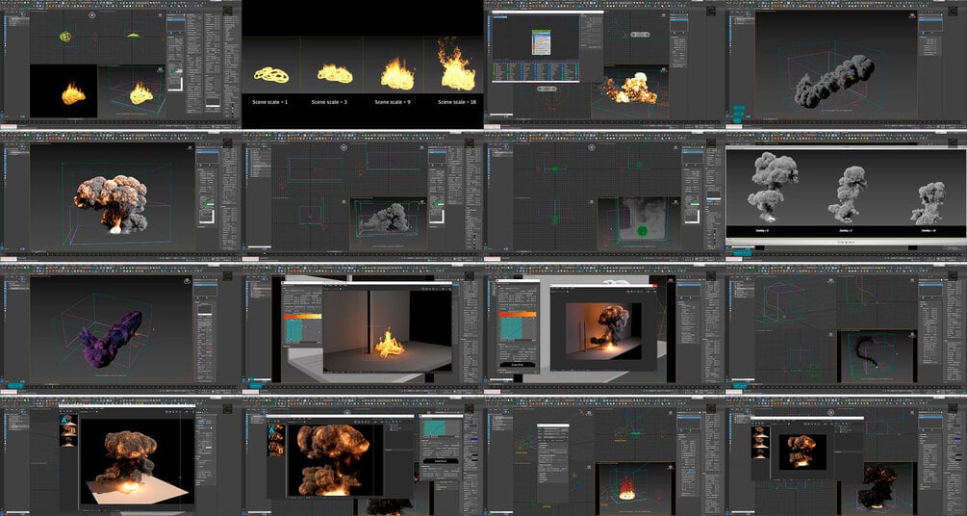This screenshot has height=516, width=967.
Task: Click the black-background fire render preview
Action: [x=64, y=90]
